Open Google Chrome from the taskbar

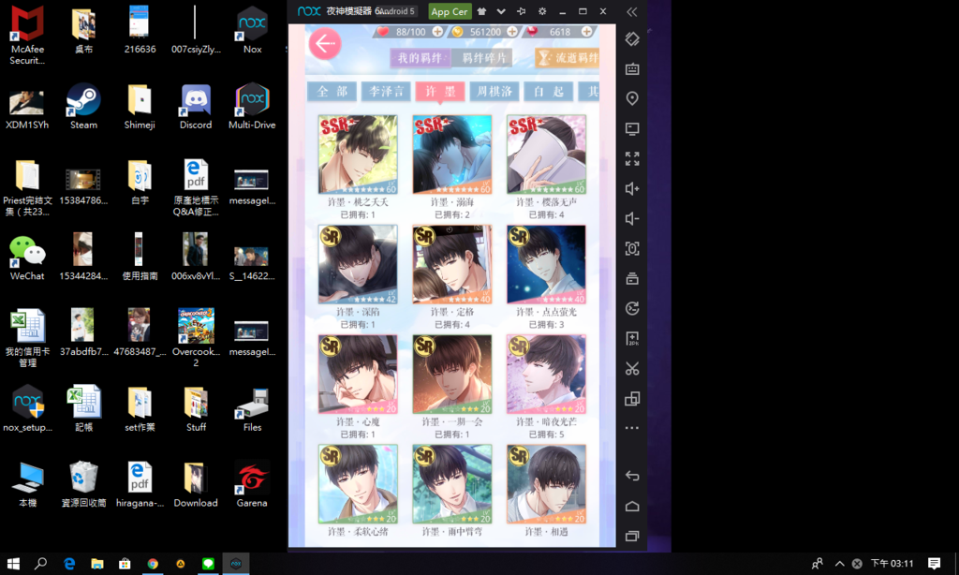coord(153,564)
